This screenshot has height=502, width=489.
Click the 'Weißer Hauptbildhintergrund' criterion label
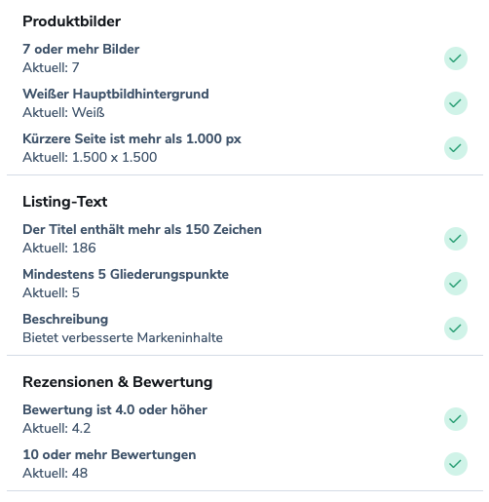[116, 94]
